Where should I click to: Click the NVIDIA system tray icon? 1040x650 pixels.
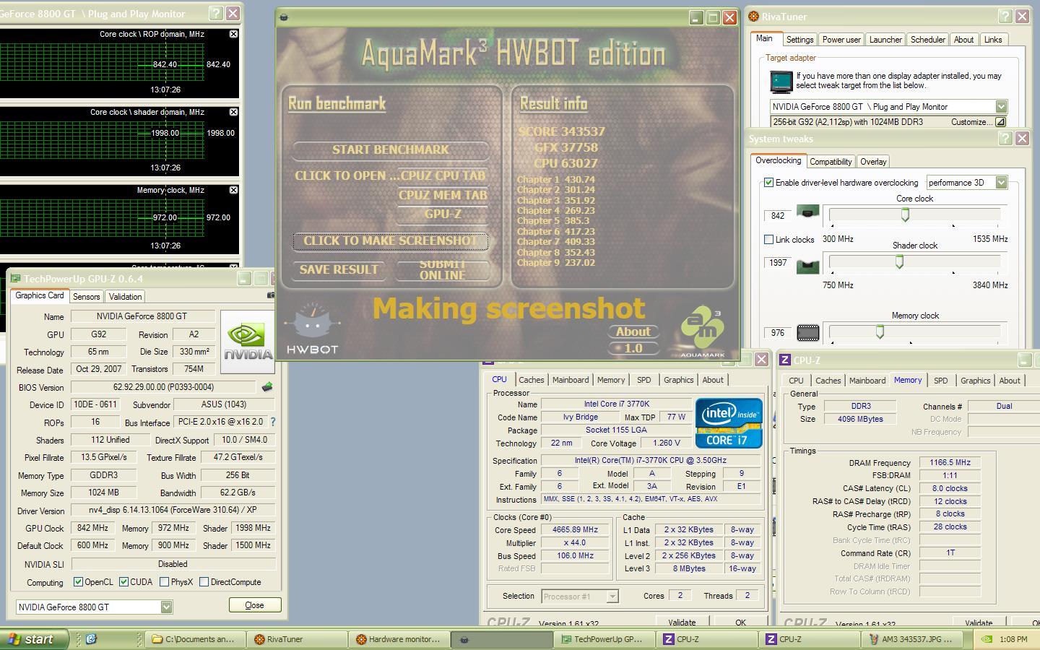pyautogui.click(x=986, y=639)
